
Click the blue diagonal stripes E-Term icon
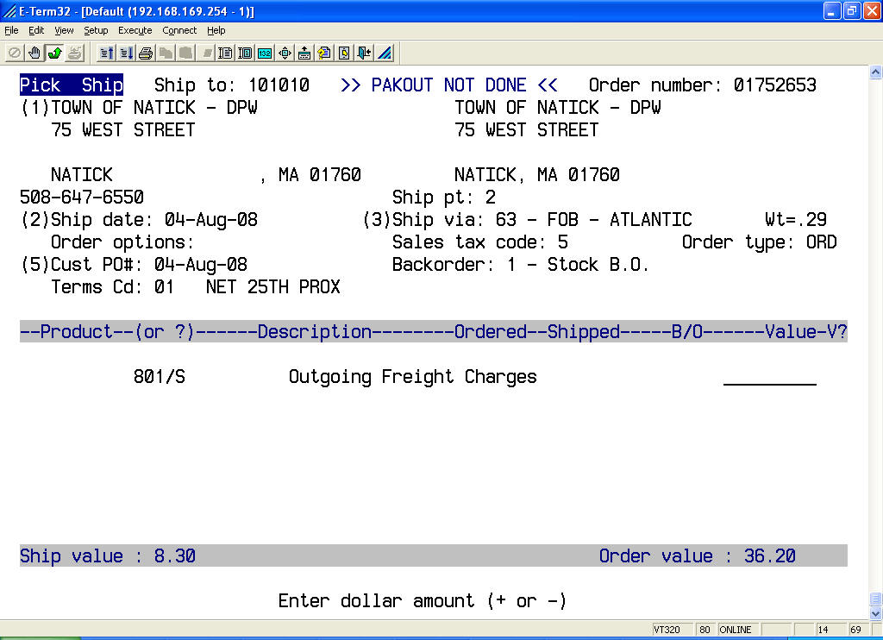385,53
